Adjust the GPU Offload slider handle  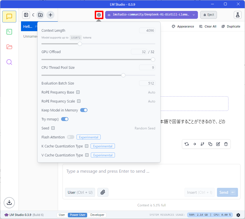click(x=153, y=60)
